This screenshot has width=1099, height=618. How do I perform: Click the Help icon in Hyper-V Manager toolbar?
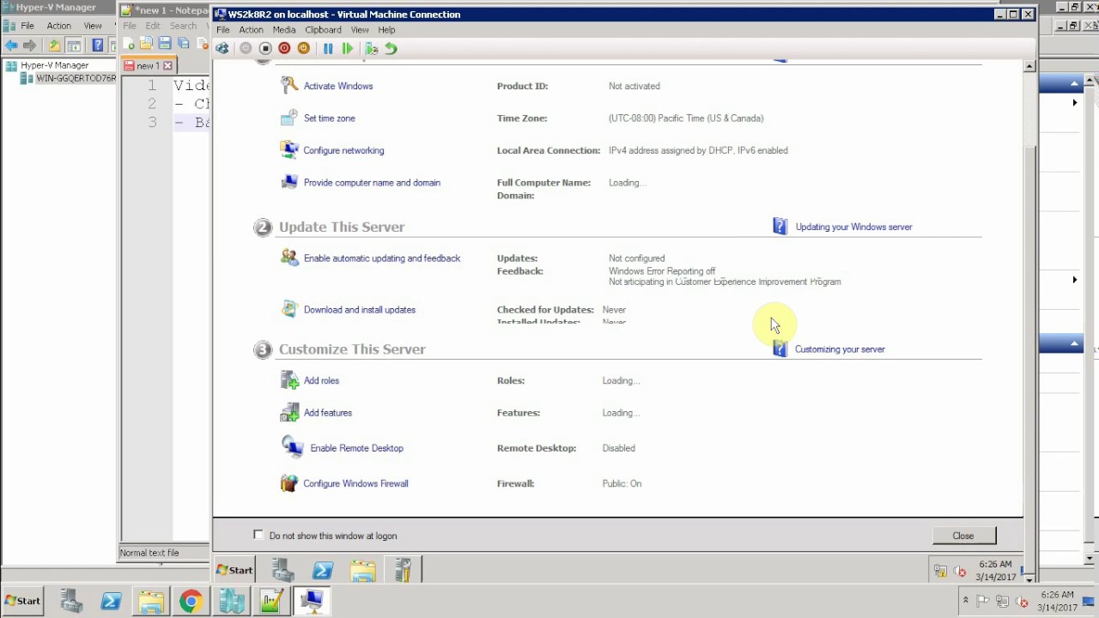(x=97, y=45)
